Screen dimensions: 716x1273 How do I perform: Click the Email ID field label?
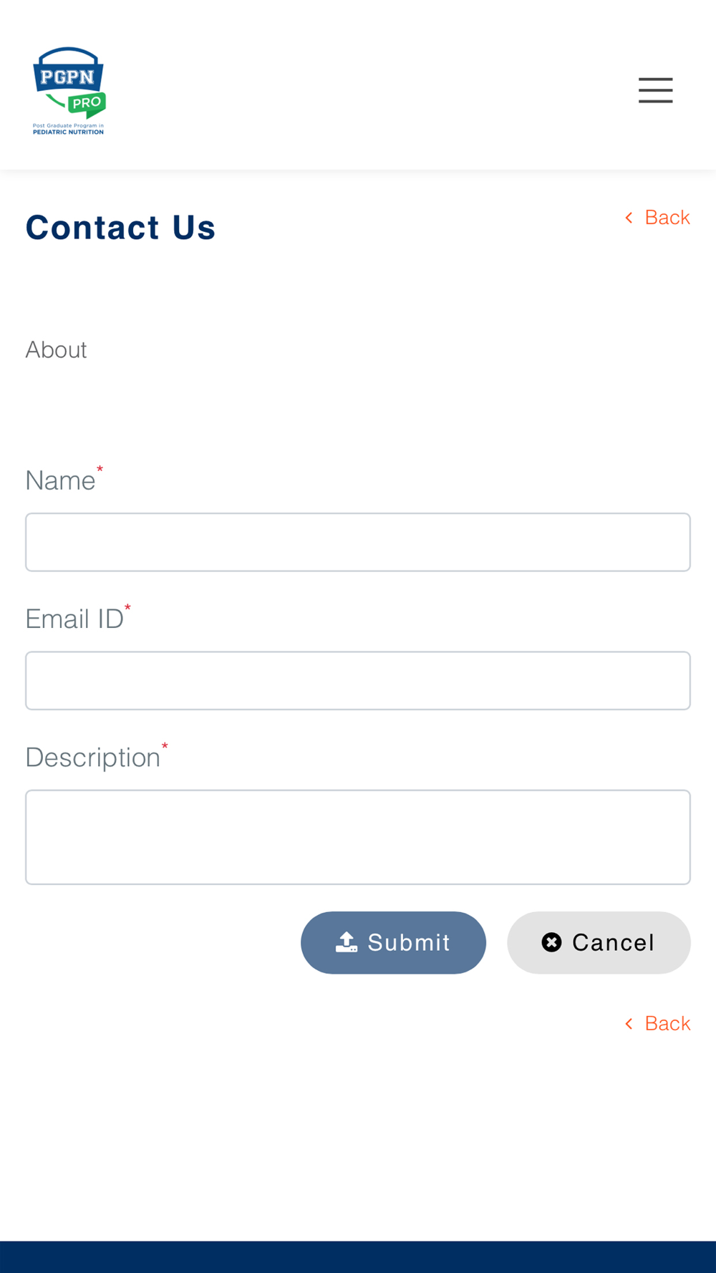pyautogui.click(x=74, y=619)
